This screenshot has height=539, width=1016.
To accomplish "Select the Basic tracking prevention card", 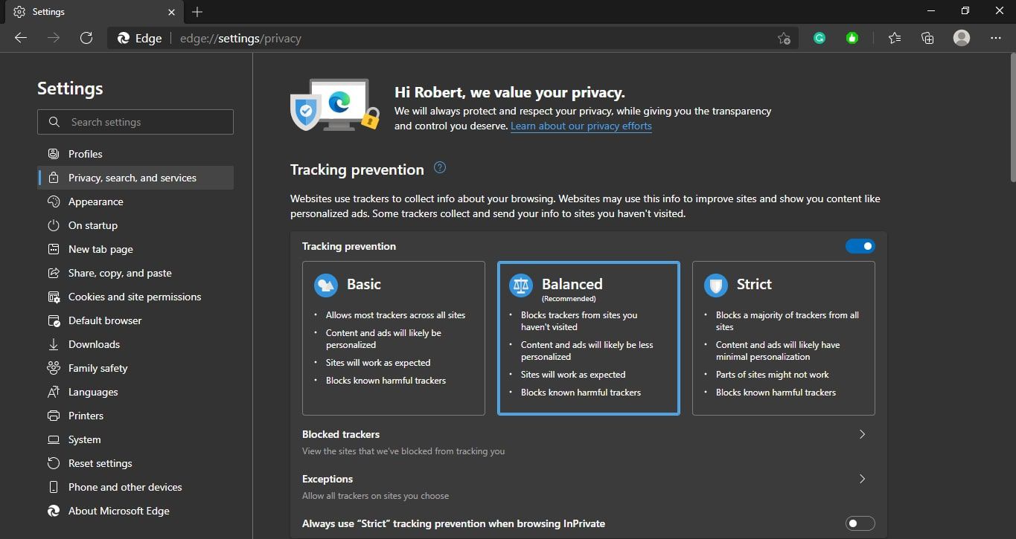I will coord(394,338).
